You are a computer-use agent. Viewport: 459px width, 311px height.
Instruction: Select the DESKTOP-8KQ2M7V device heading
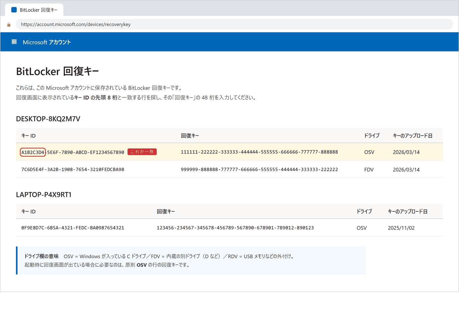[x=48, y=119]
